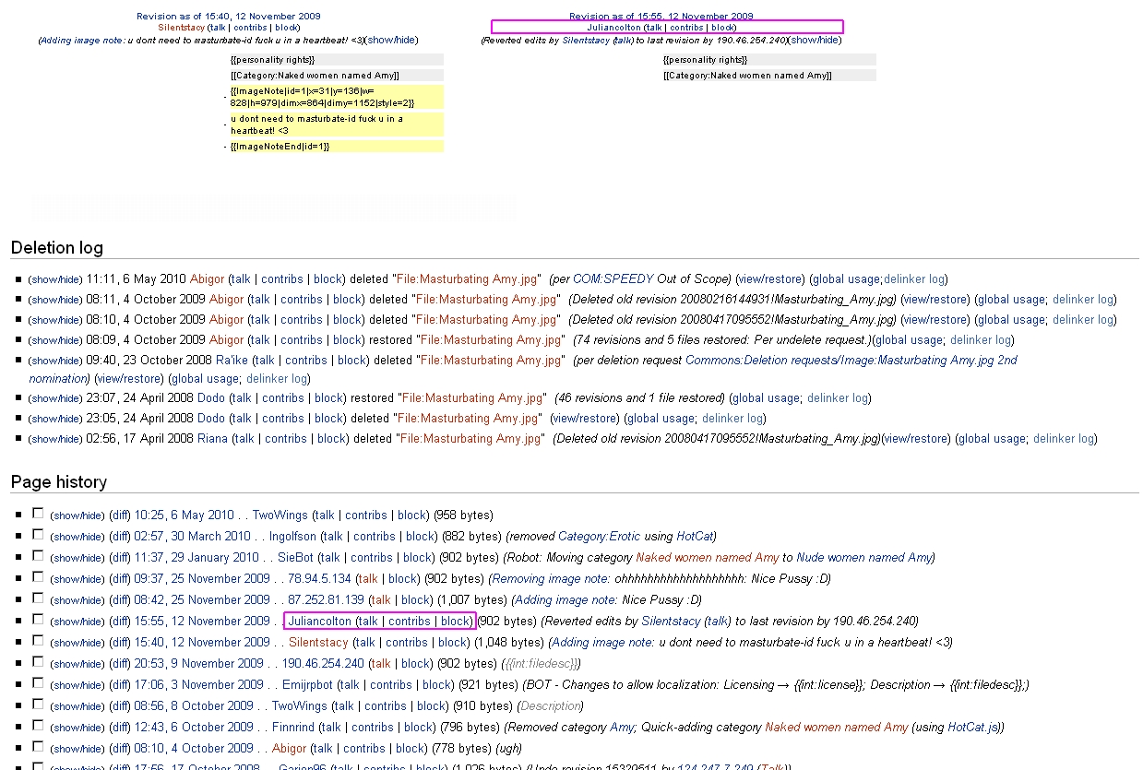Check the box next to SieBot's revision
This screenshot has width=1143, height=770.
click(38, 556)
